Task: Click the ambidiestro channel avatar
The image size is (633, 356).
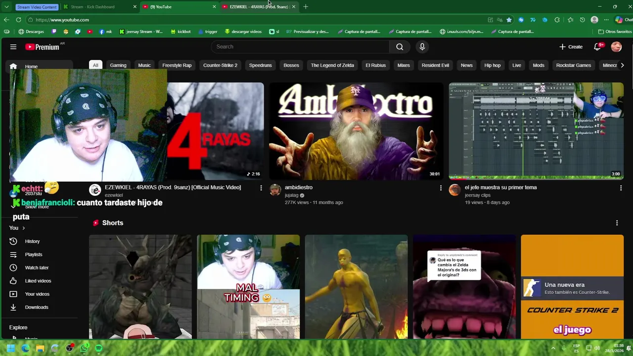Action: tap(275, 190)
